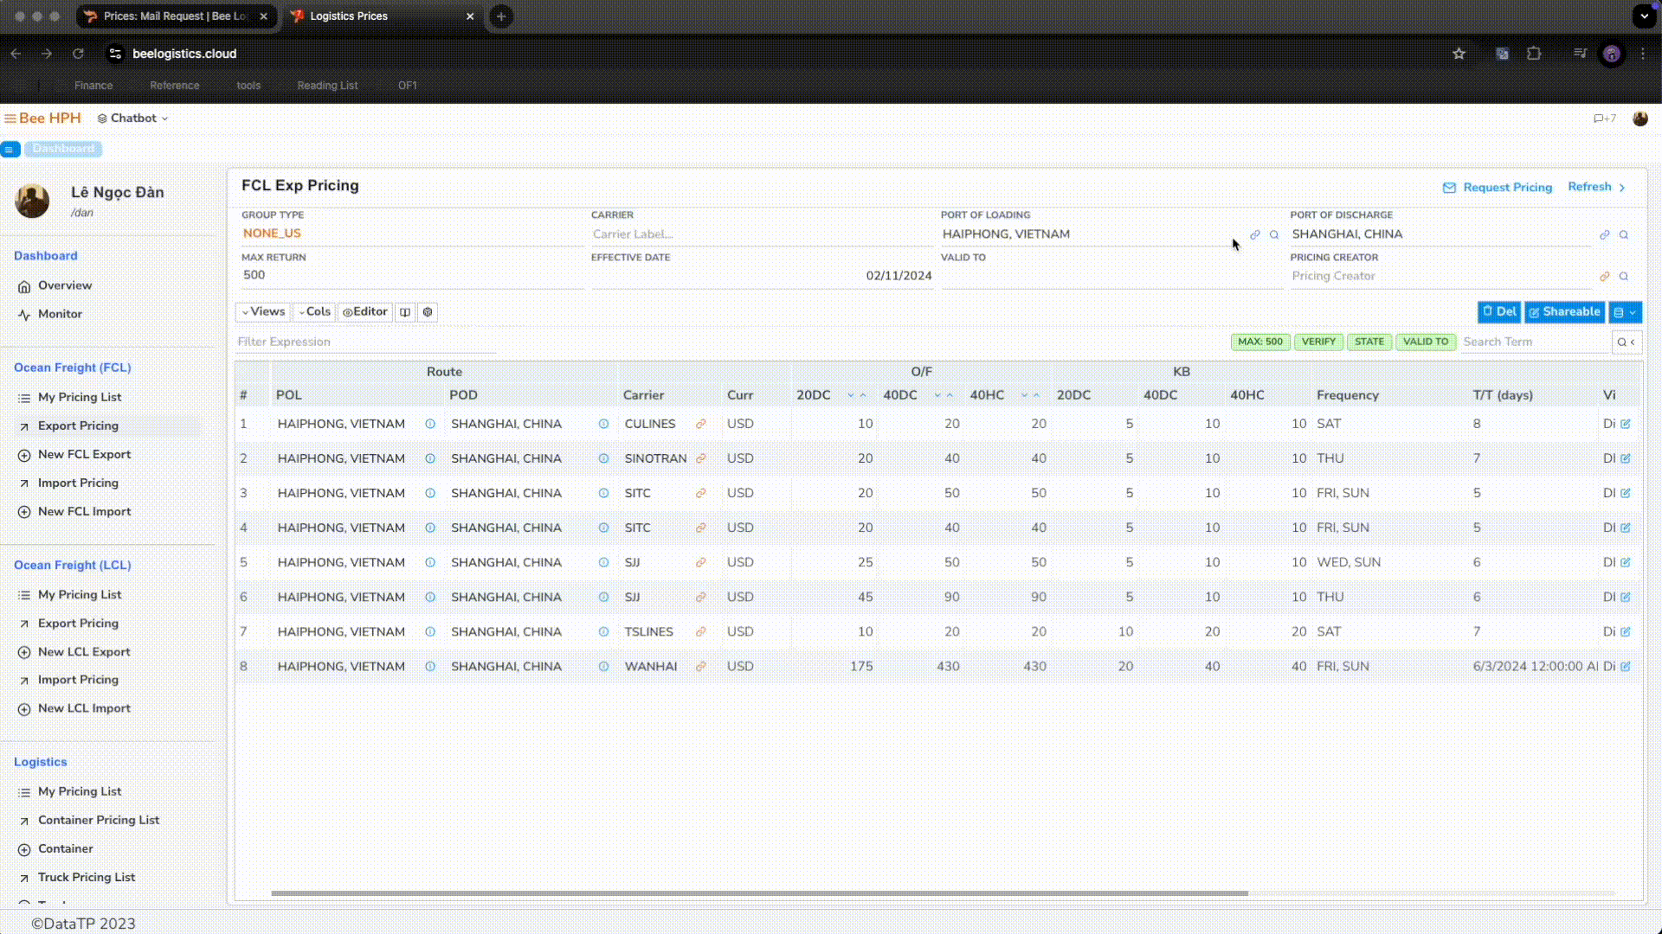Viewport: 1662px width, 934px height.
Task: Open Import Pricing under Ocean Freight (FCL)
Action: (78, 483)
